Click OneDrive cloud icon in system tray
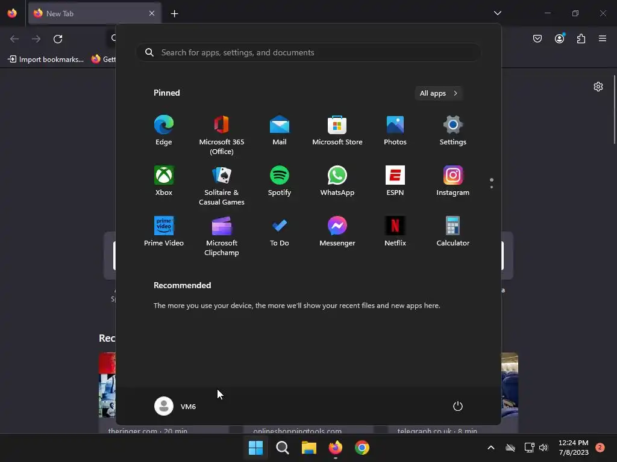 (510, 448)
